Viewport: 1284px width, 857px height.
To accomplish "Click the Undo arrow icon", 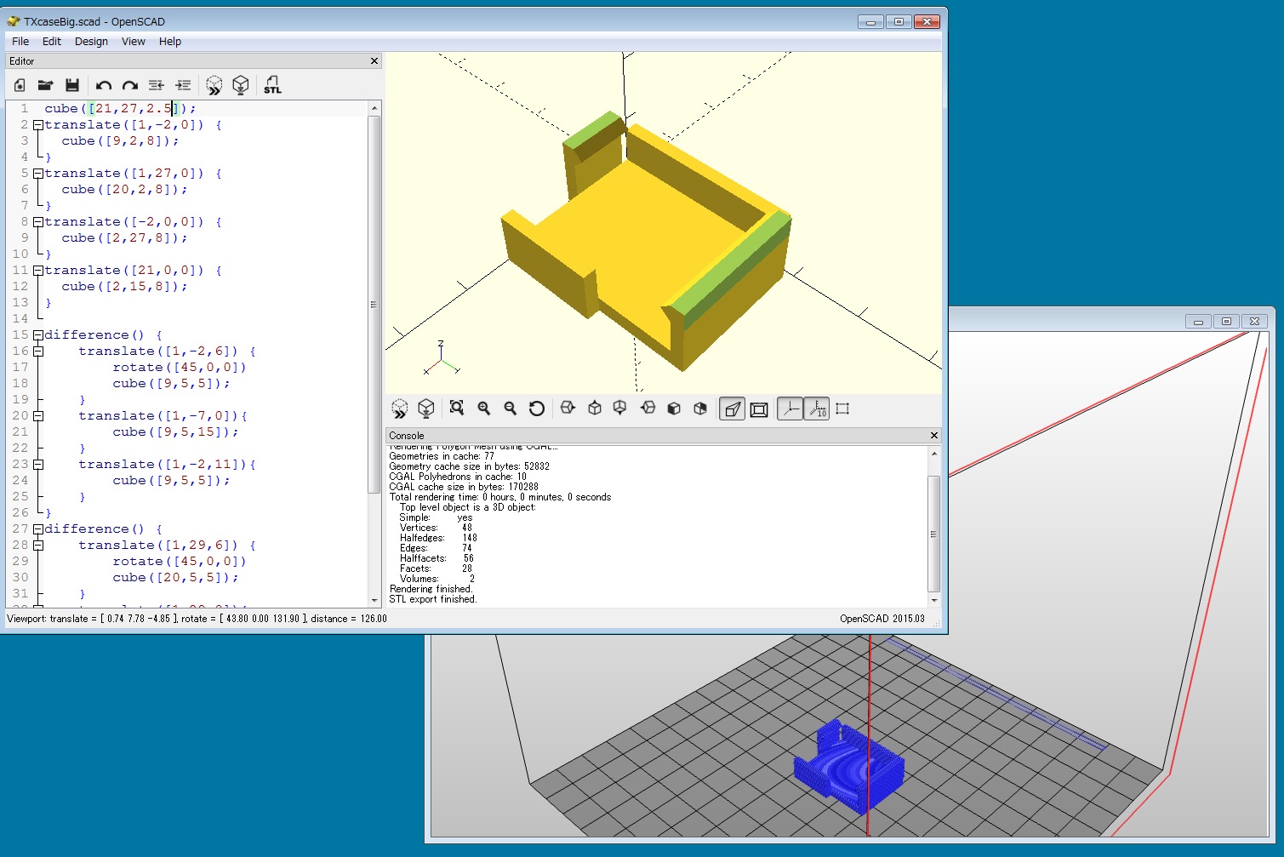I will (104, 85).
